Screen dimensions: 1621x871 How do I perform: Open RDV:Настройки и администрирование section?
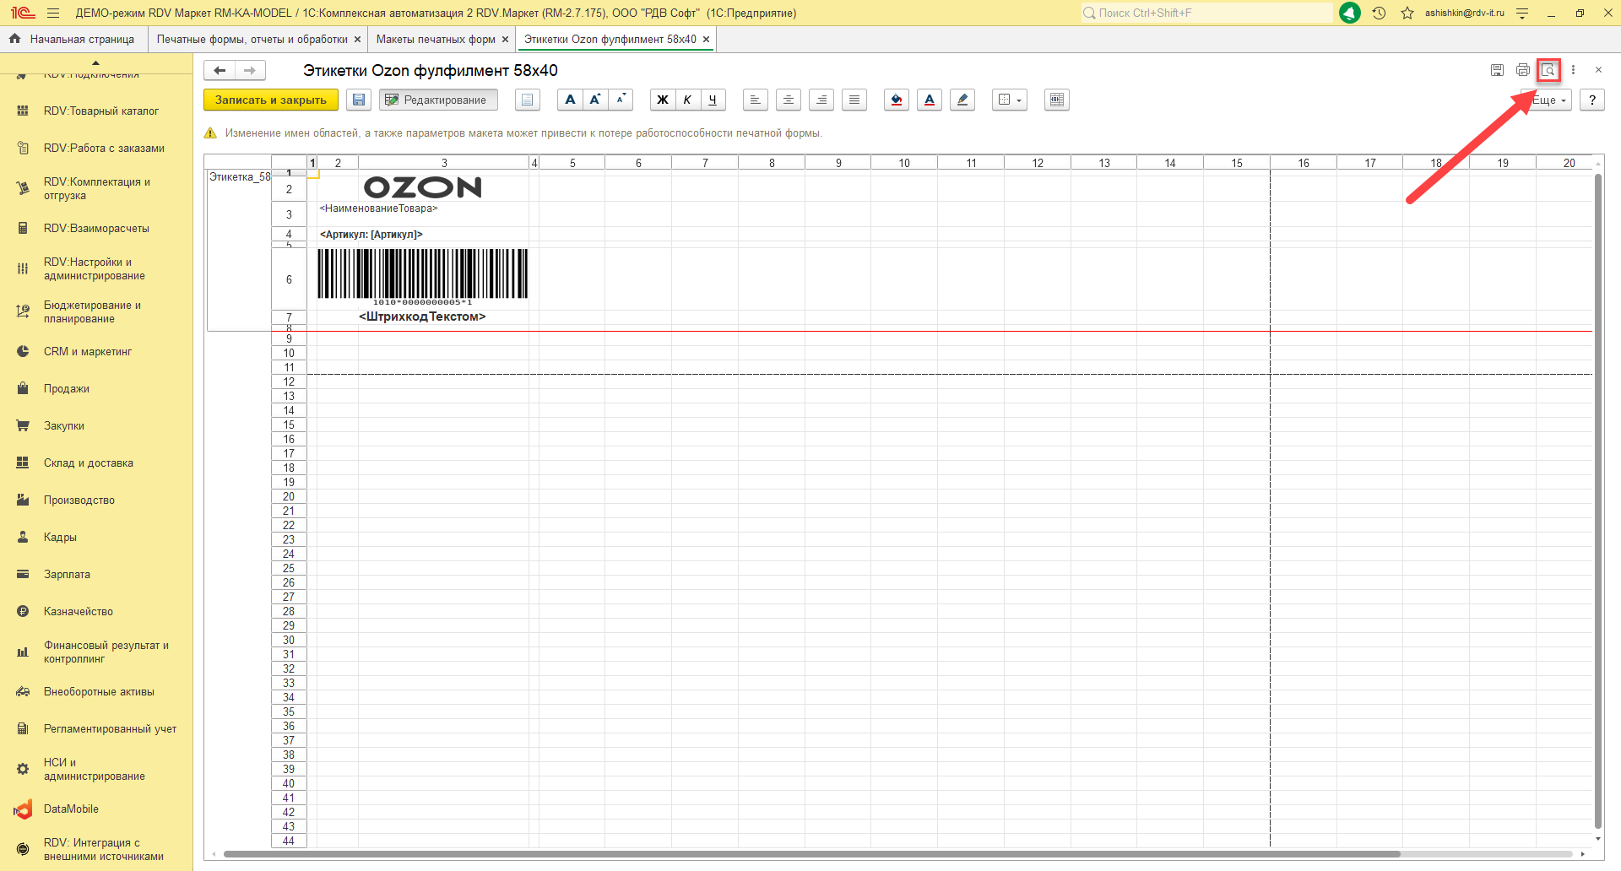point(96,268)
